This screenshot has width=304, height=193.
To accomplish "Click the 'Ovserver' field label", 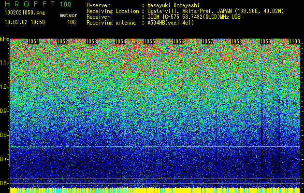I will coord(98,5).
